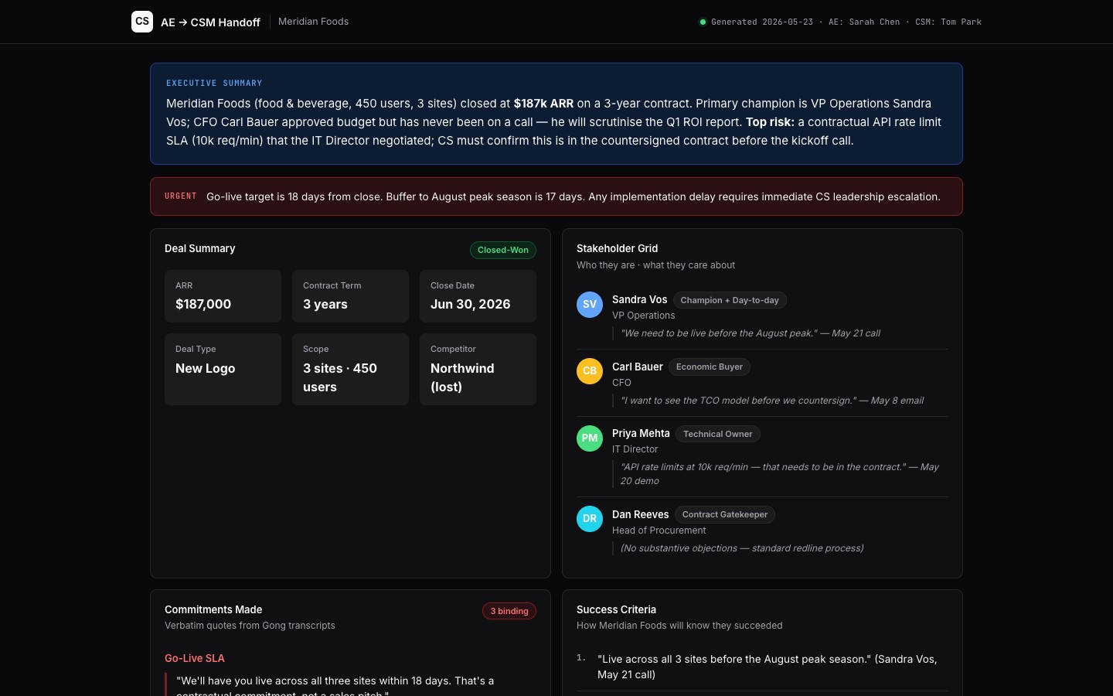Click the Technical Owner tag
Screen dimensions: 1113x696
(718, 434)
